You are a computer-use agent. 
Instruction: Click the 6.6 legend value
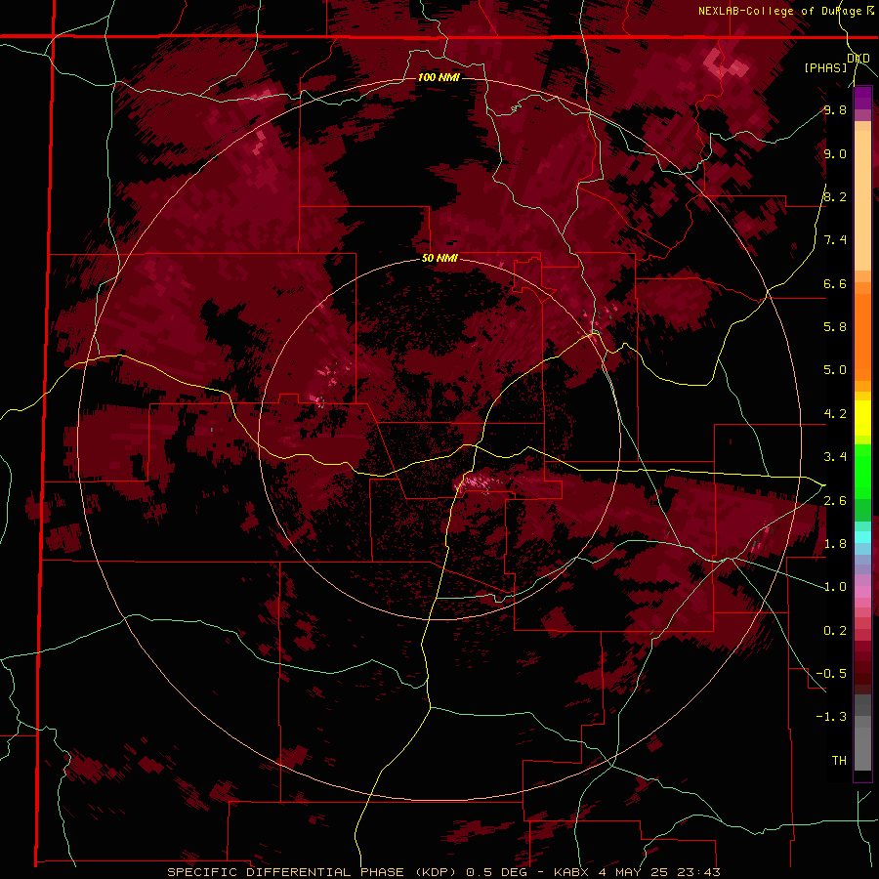click(x=835, y=283)
